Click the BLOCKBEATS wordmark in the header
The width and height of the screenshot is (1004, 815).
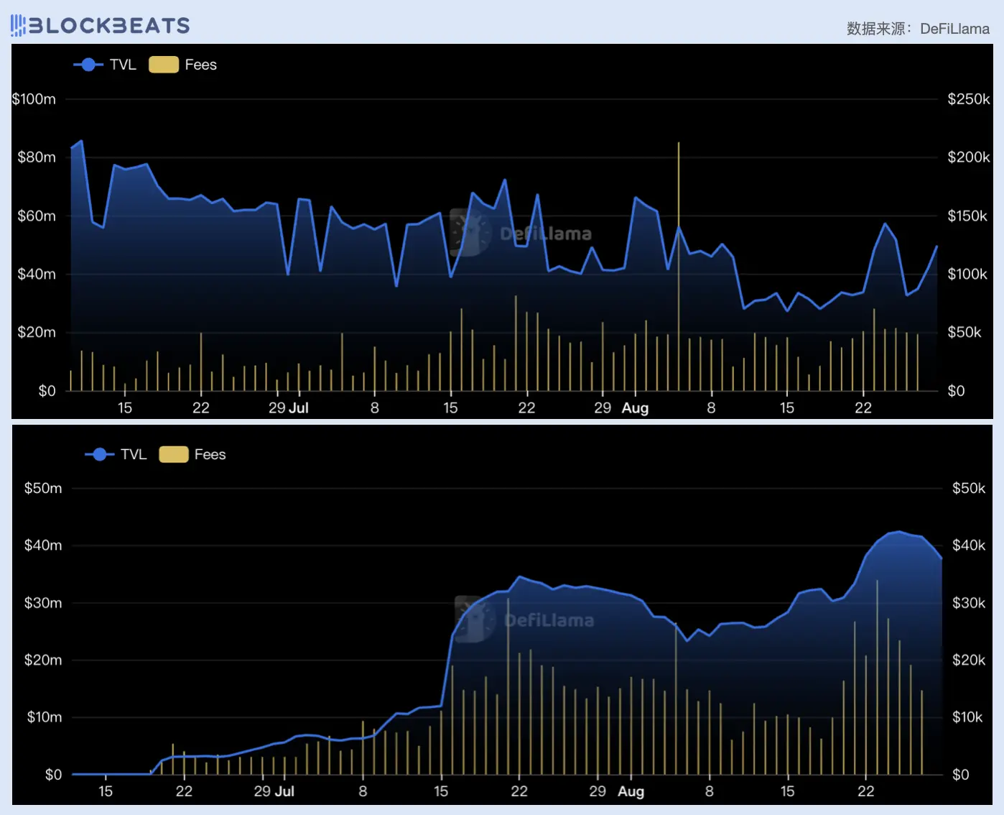click(108, 26)
